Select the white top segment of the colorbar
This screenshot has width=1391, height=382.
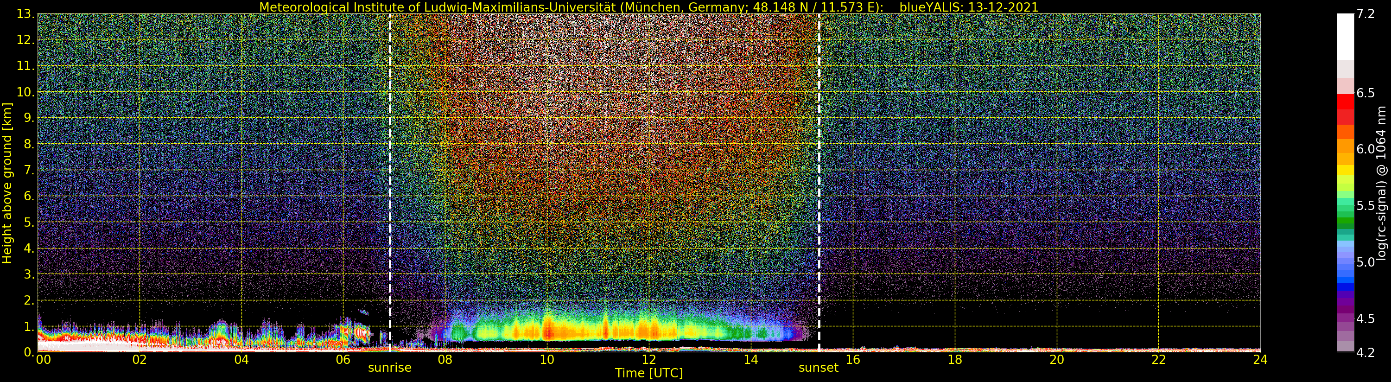click(1345, 35)
